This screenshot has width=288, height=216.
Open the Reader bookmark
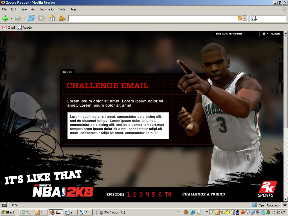coord(25,28)
